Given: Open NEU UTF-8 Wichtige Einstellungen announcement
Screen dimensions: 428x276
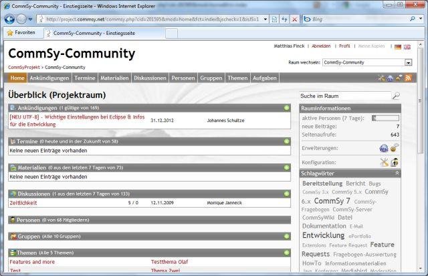Looking at the screenshot, I should (78, 121).
